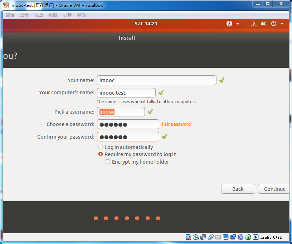Click the first installer progress dot
Screen dimensions: 292x244
pyautogui.click(x=96, y=218)
